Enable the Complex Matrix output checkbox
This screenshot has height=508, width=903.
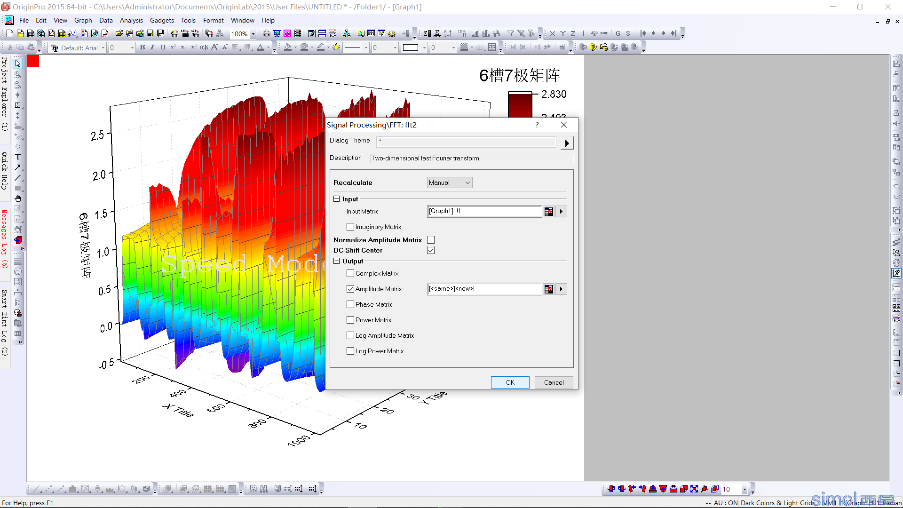[x=350, y=273]
